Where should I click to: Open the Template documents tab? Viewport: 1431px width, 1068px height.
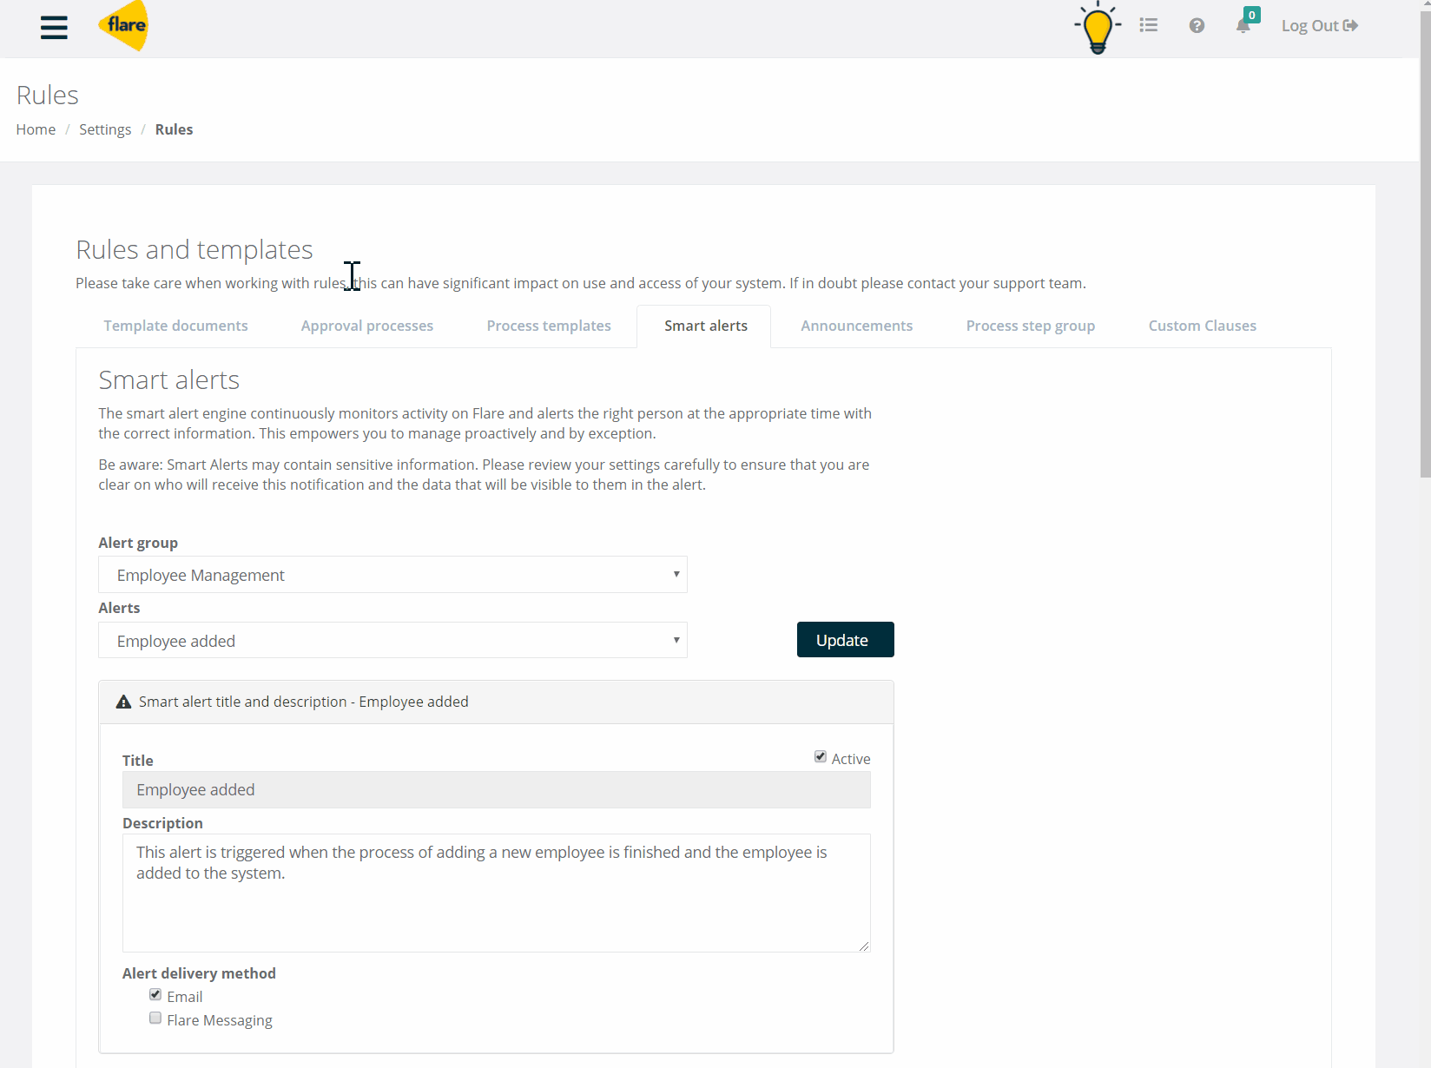point(175,326)
